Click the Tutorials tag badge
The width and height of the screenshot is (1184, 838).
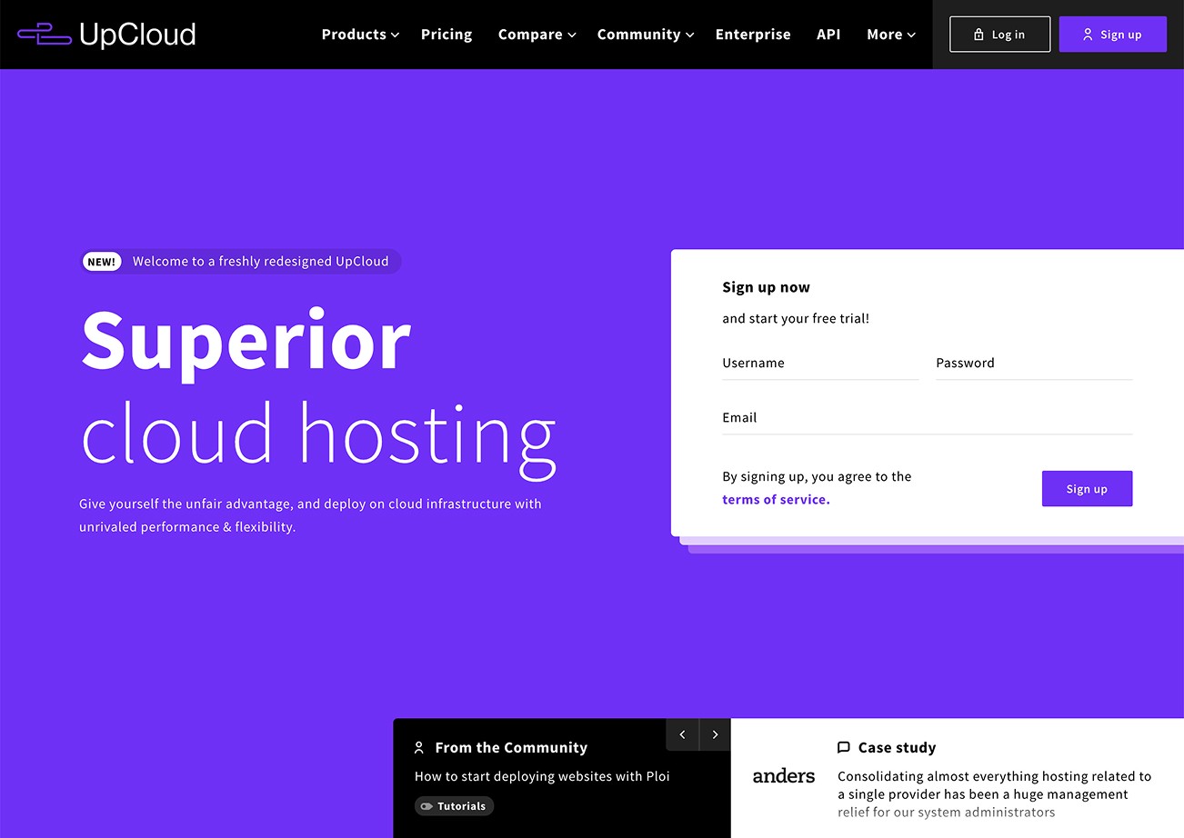point(454,806)
